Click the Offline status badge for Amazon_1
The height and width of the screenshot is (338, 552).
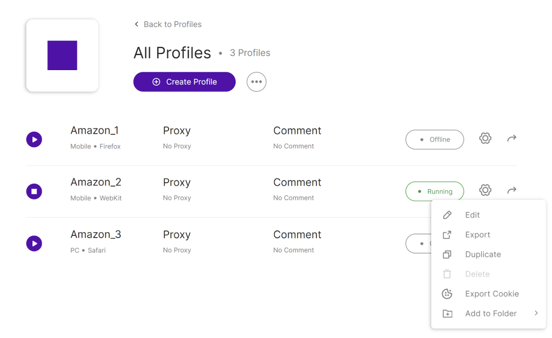coord(434,140)
